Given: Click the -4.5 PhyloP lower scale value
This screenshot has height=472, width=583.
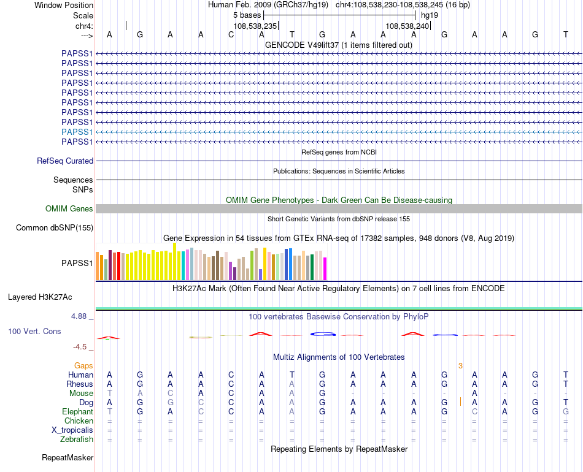Looking at the screenshot, I should pos(80,347).
